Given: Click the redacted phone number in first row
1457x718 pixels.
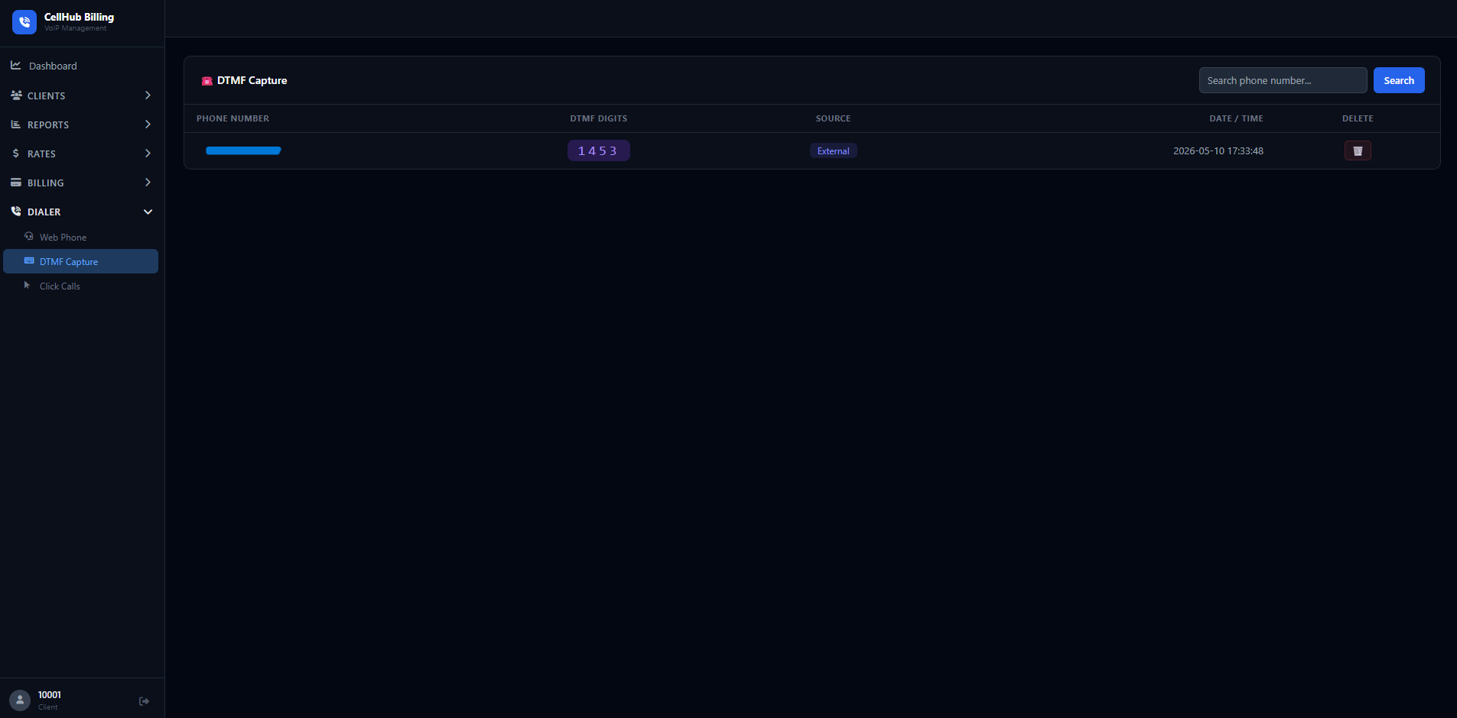Looking at the screenshot, I should [x=243, y=150].
